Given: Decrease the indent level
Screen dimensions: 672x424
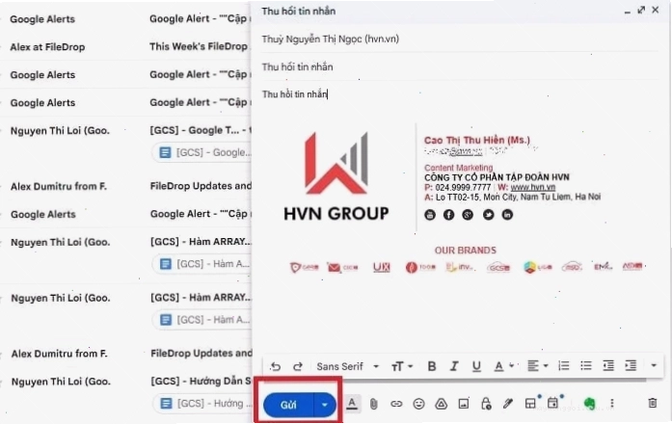Looking at the screenshot, I should tap(608, 366).
